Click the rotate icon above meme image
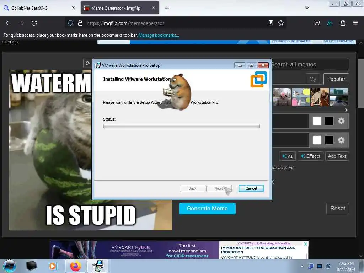This screenshot has width=364, height=273. tap(87, 63)
